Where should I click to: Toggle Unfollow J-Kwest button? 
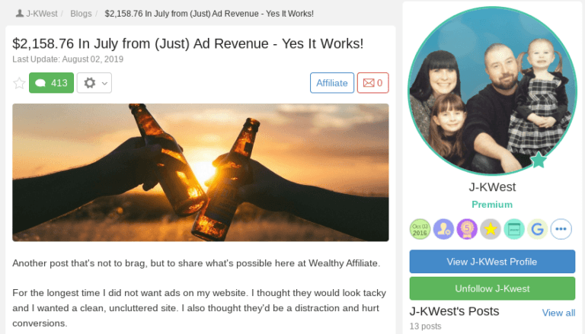tap(492, 288)
